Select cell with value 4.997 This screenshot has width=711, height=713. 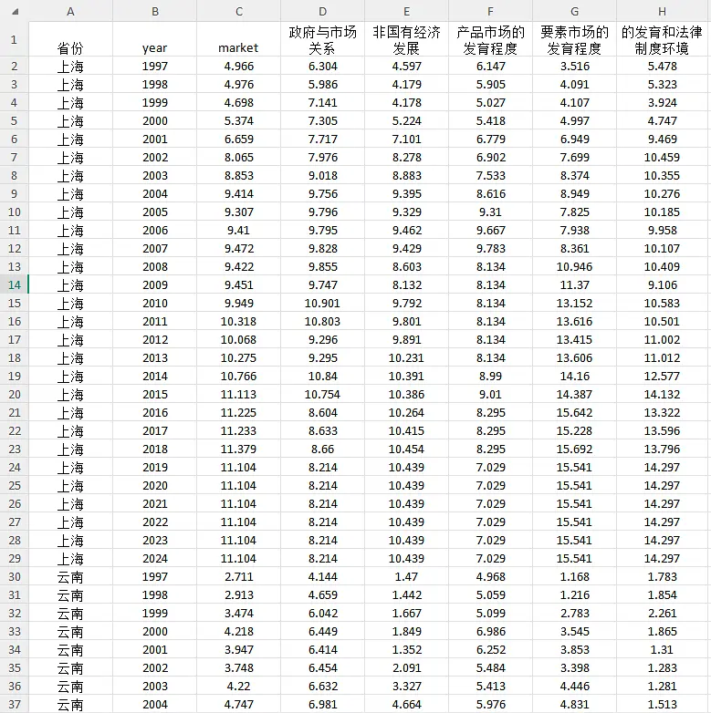(x=574, y=121)
